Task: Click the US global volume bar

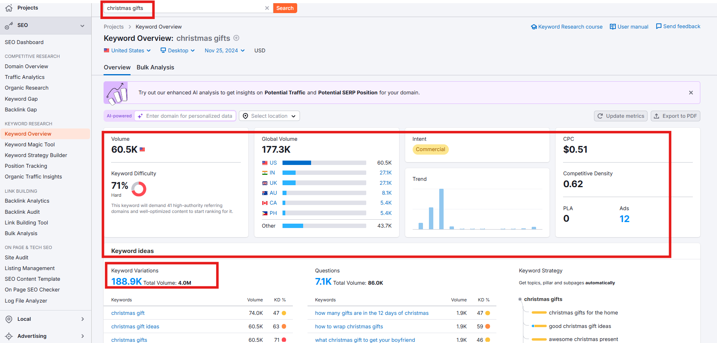Action: click(324, 163)
